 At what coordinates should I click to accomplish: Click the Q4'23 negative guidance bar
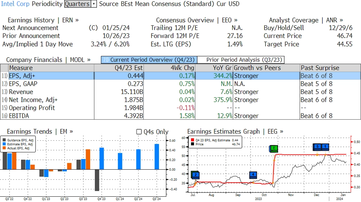point(97,180)
